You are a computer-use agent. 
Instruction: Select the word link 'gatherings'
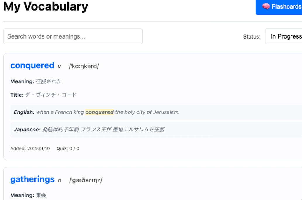pos(32,179)
